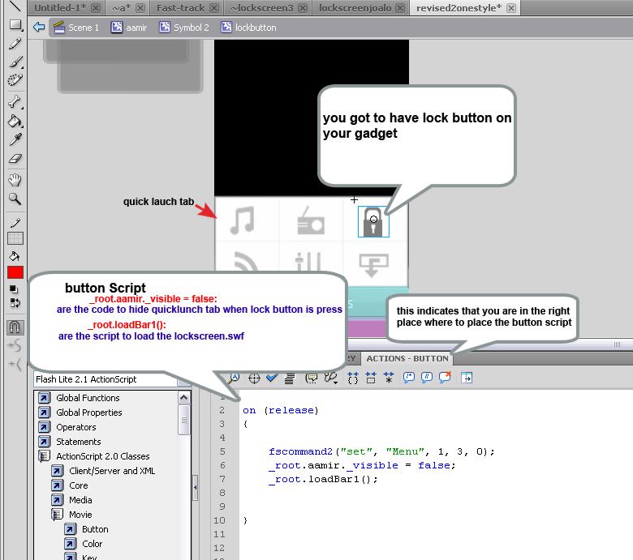Screen dimensions: 633x560
Task: Click the music note icon on stage
Action: point(243,220)
